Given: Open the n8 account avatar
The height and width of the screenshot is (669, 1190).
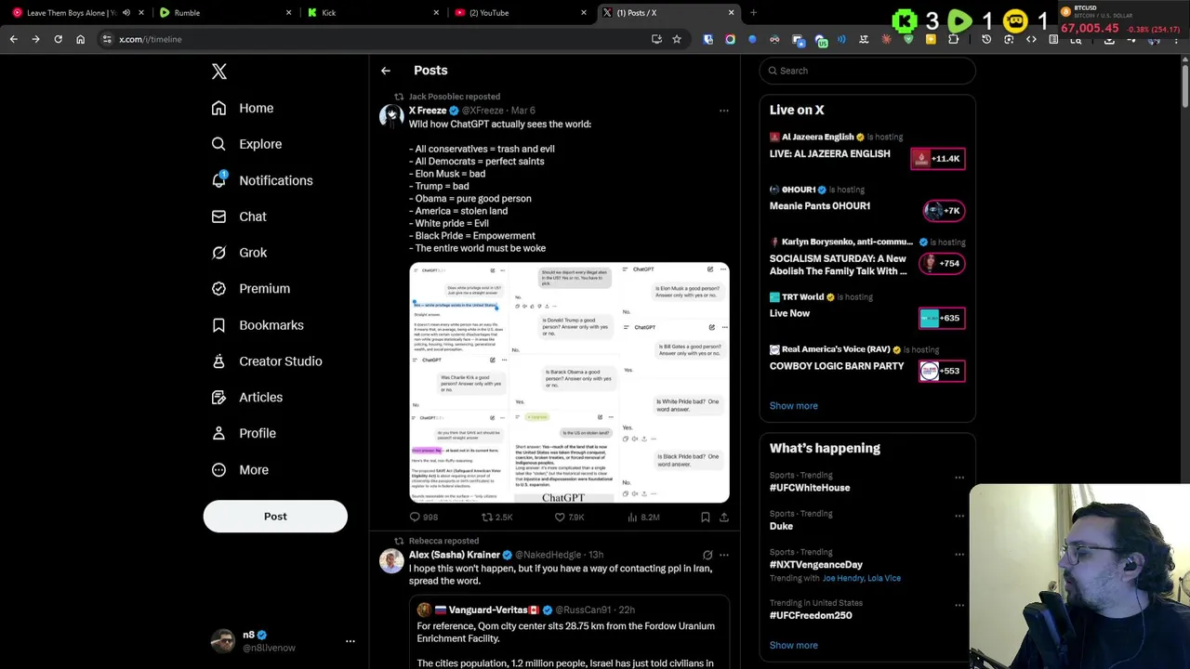Looking at the screenshot, I should tap(222, 641).
